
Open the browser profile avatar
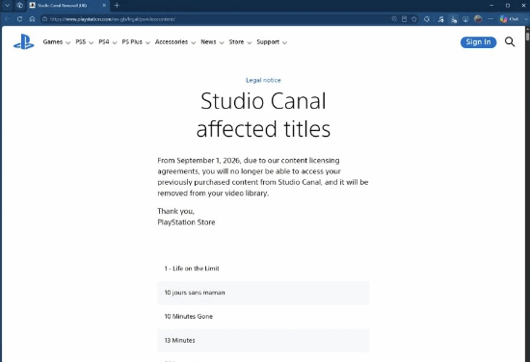(x=478, y=19)
